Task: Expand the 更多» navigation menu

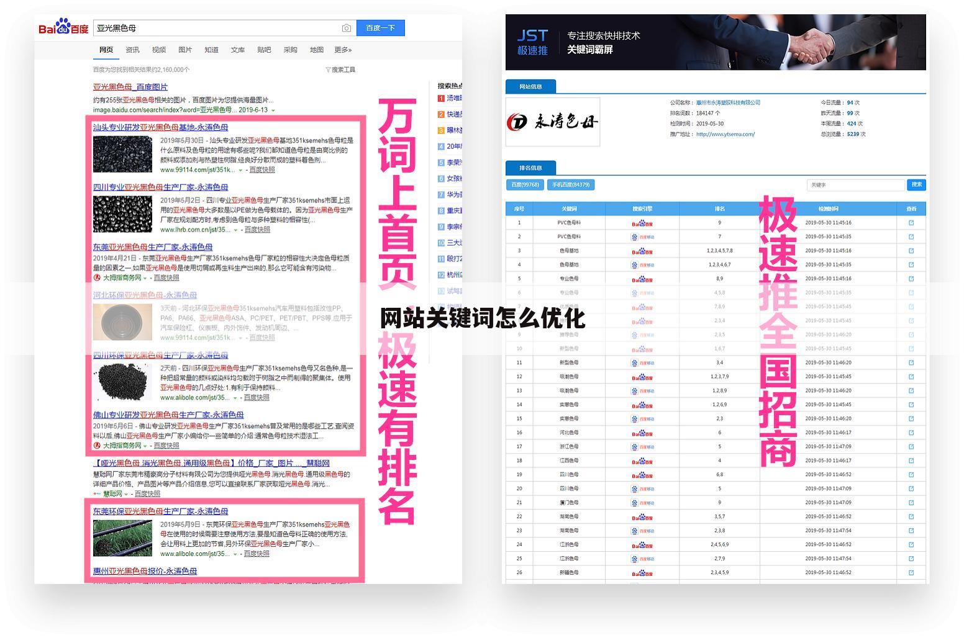Action: [x=342, y=50]
